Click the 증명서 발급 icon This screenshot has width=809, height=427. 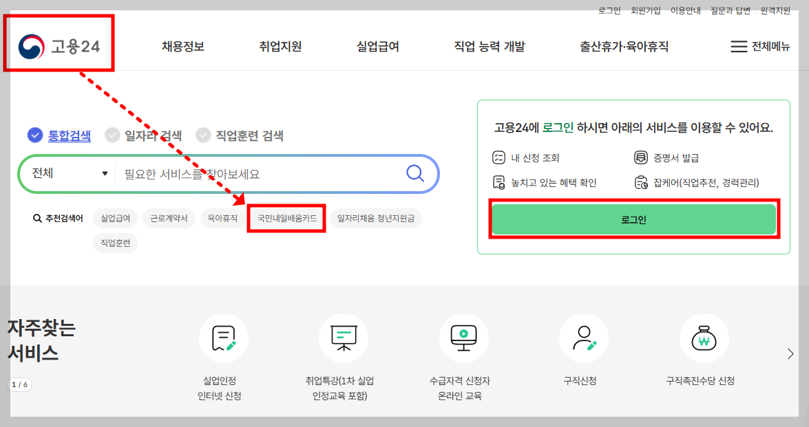pyautogui.click(x=640, y=157)
